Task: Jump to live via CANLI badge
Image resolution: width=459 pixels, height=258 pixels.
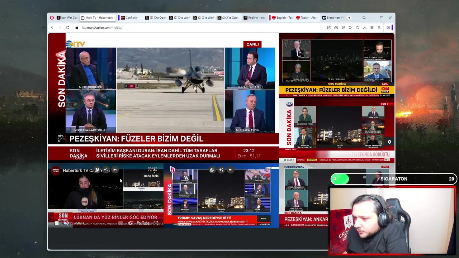Action: tap(80, 223)
